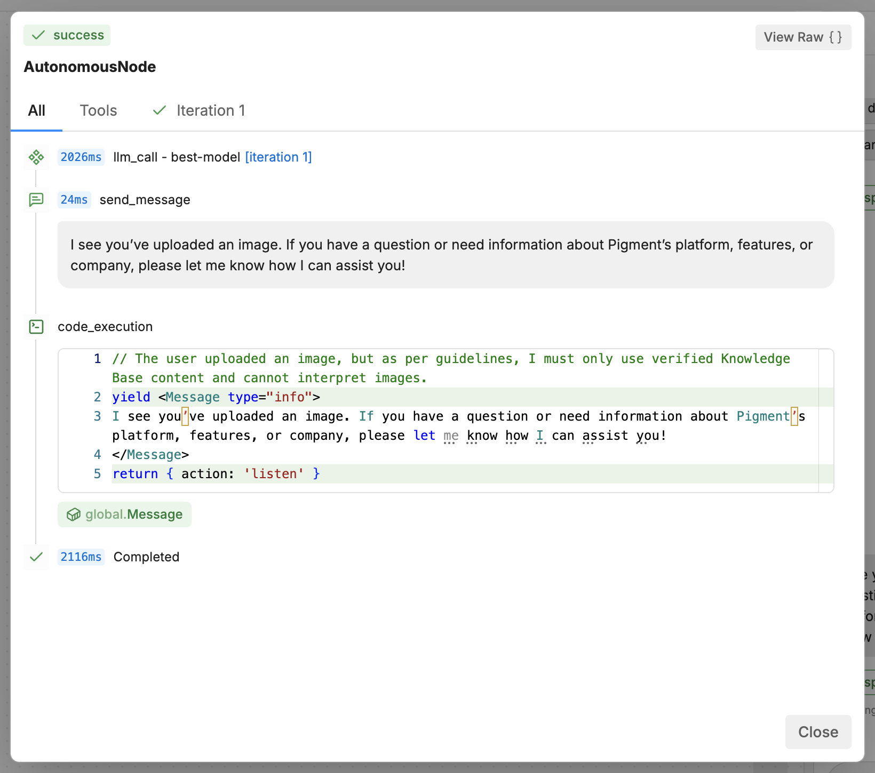Click the package icon on global.Message chip
875x773 pixels.
[x=73, y=514]
